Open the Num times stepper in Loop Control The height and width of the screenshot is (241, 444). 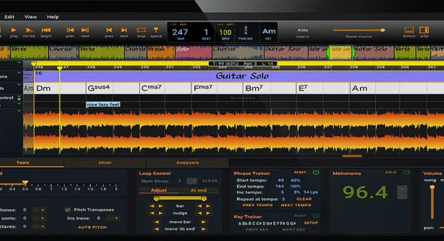pos(191,181)
